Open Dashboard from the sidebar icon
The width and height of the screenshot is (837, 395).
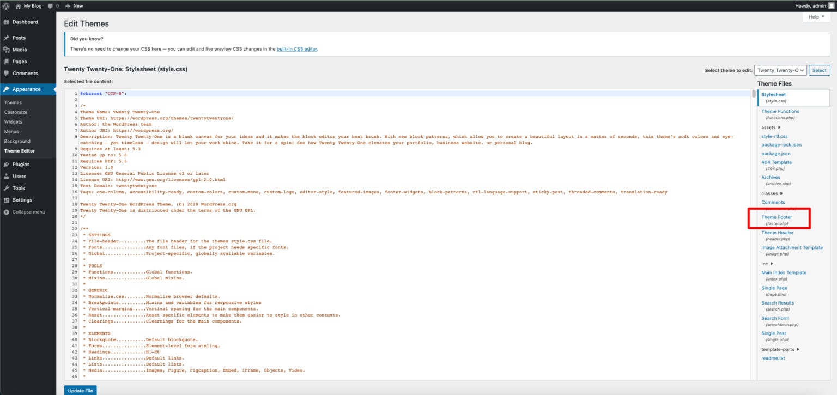click(x=8, y=22)
